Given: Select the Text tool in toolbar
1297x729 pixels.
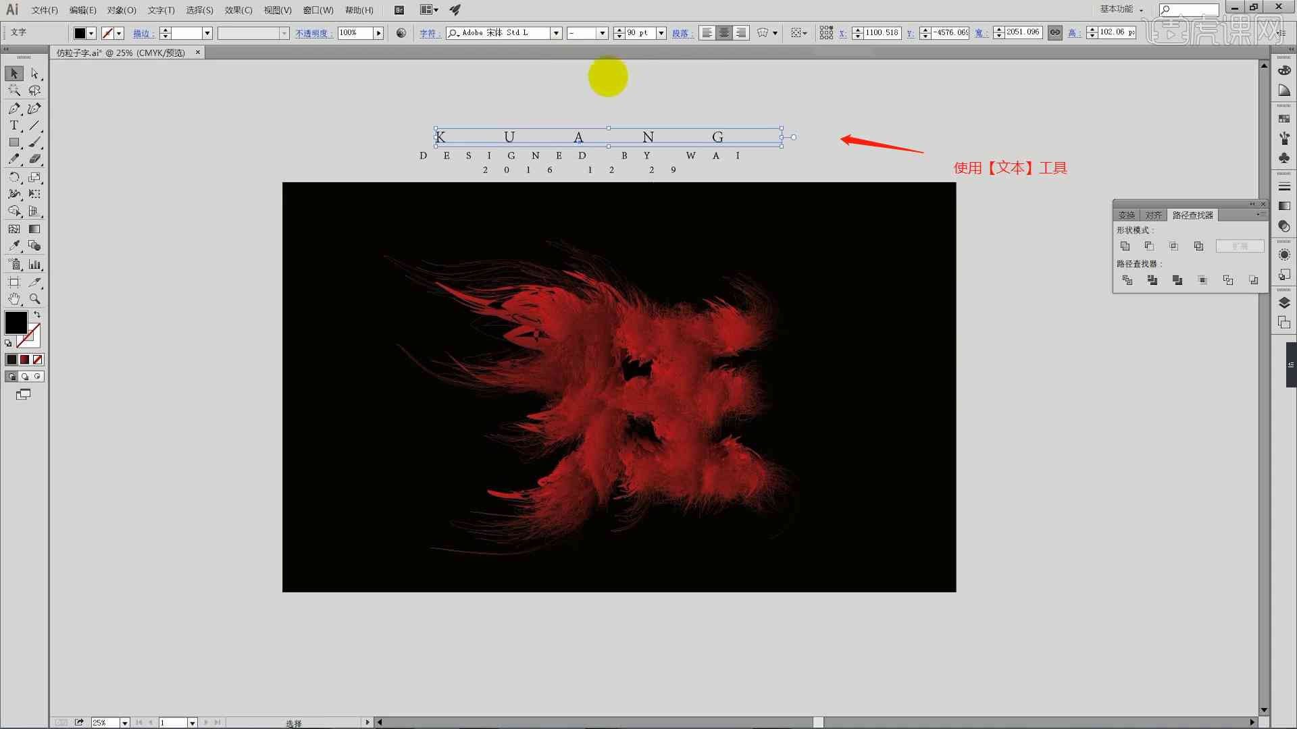Looking at the screenshot, I should tap(14, 125).
